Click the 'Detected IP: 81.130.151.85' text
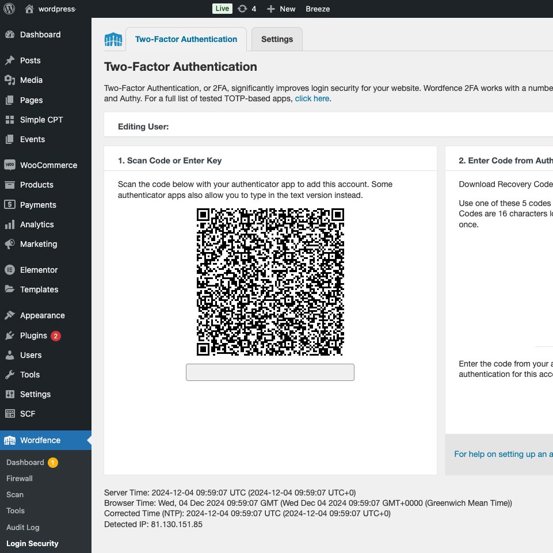Image resolution: width=553 pixels, height=553 pixels. (153, 524)
